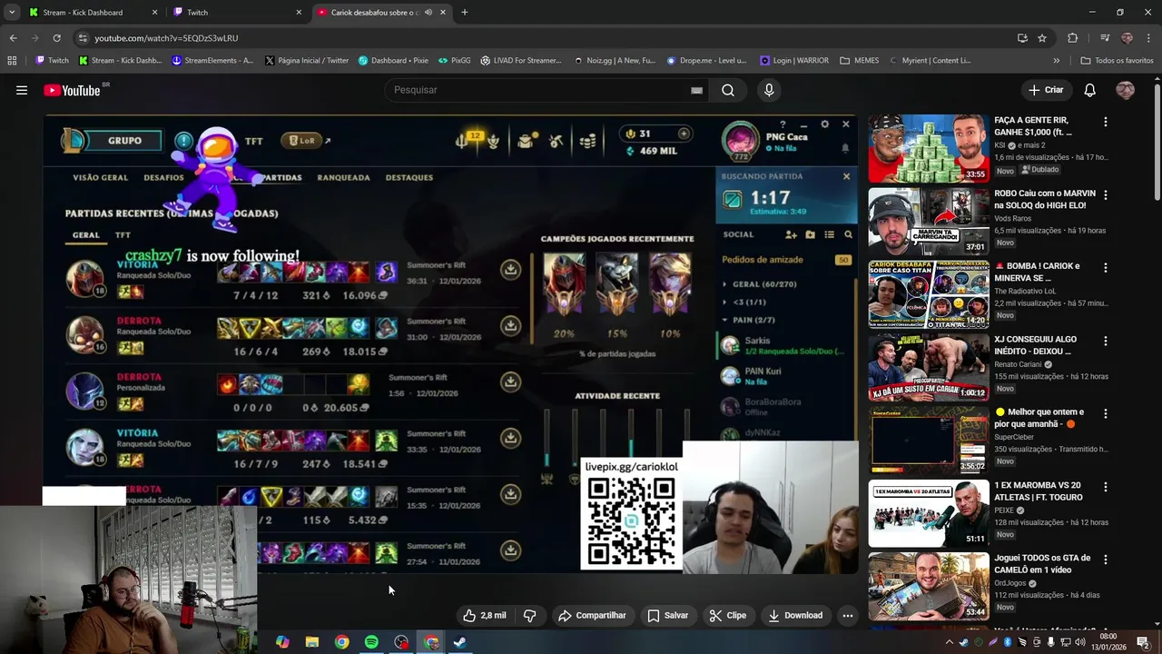The height and width of the screenshot is (654, 1162).
Task: Collapse PAIN (2/7) friends group
Action: click(748, 320)
